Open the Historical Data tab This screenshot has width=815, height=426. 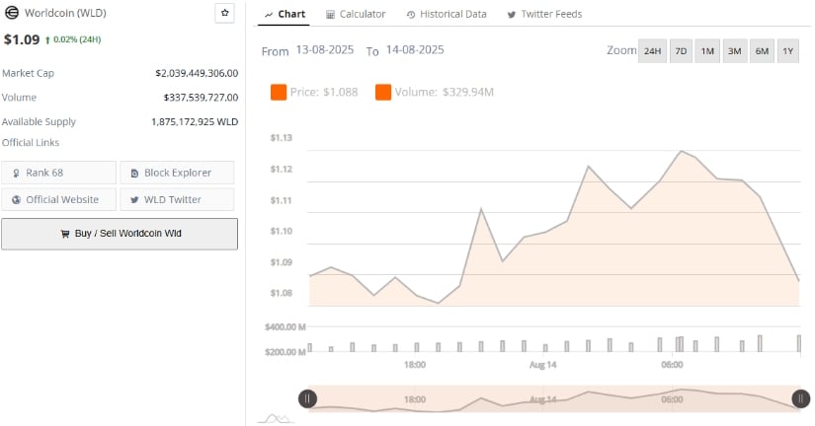pyautogui.click(x=447, y=14)
